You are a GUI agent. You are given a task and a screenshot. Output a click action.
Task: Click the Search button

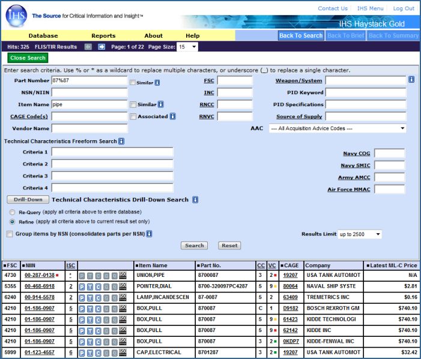tap(194, 245)
